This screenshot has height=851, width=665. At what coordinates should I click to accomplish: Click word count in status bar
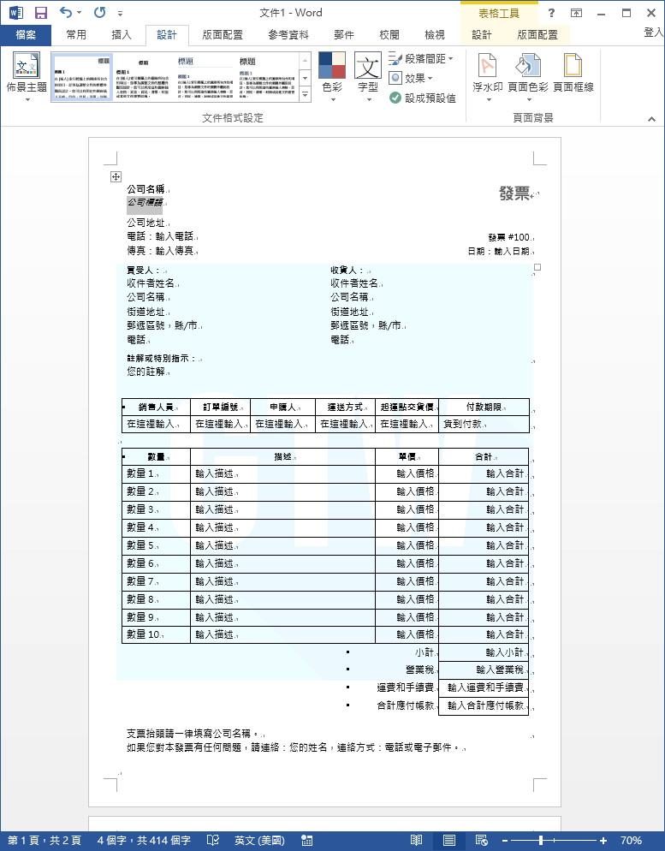click(x=144, y=840)
